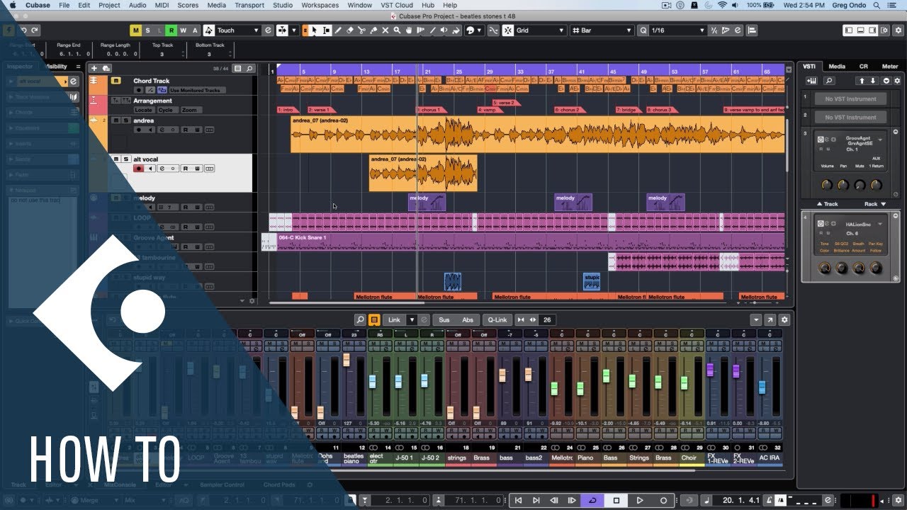The height and width of the screenshot is (510, 907).
Task: Click the Abs button in MixConsole
Action: click(x=468, y=320)
